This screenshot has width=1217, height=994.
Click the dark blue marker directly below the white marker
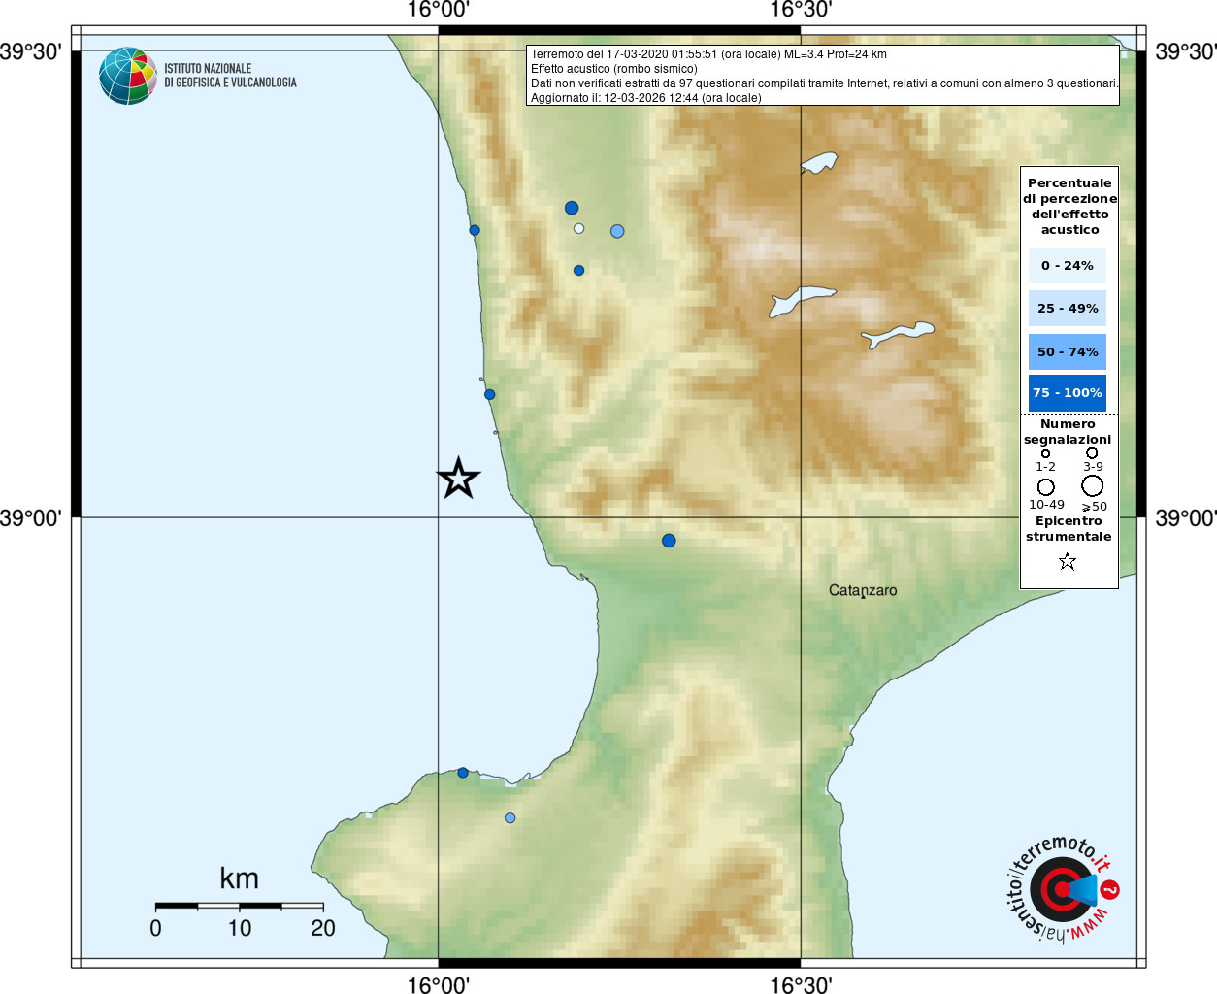pyautogui.click(x=578, y=271)
